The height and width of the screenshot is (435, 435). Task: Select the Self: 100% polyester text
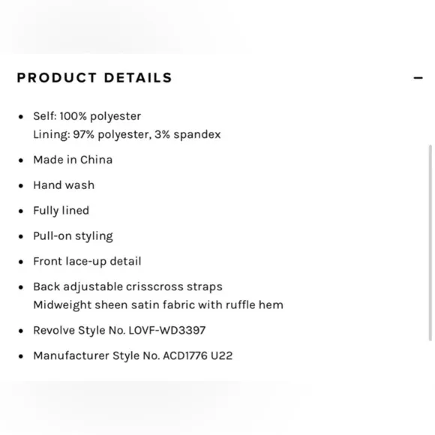point(87,116)
